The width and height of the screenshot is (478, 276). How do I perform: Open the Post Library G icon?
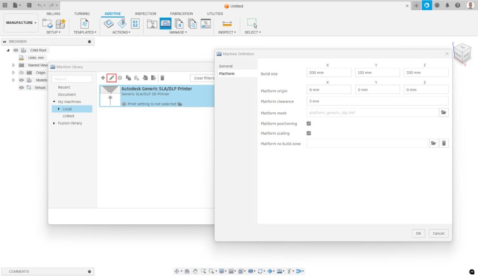click(x=179, y=23)
